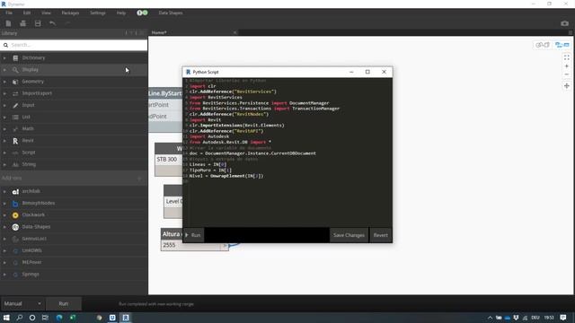This screenshot has width=575, height=323.
Task: Switch to 3D background preview navigation
Action: (x=543, y=45)
